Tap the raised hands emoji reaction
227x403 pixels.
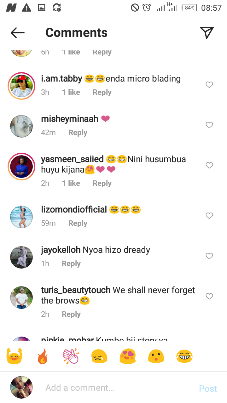click(14, 356)
